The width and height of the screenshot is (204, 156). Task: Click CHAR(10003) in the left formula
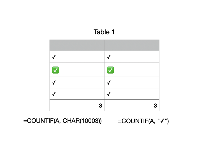[81, 121]
